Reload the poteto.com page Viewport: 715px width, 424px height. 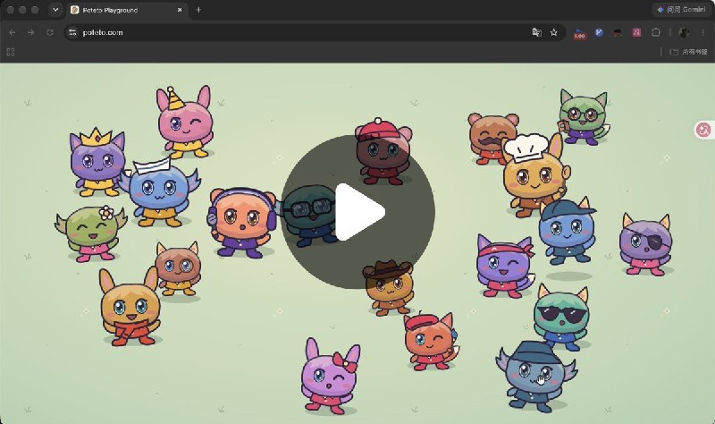[x=50, y=32]
